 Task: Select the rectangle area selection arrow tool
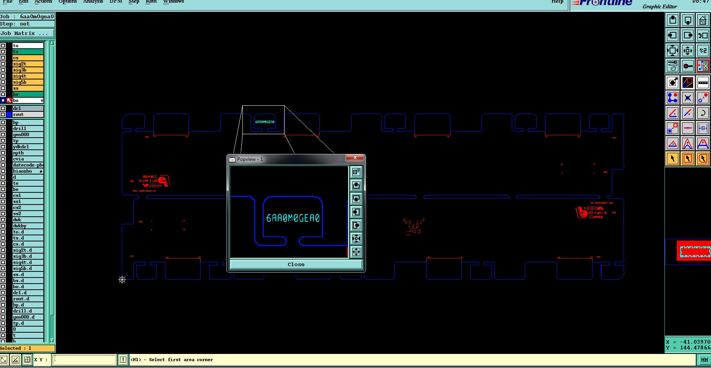point(688,159)
